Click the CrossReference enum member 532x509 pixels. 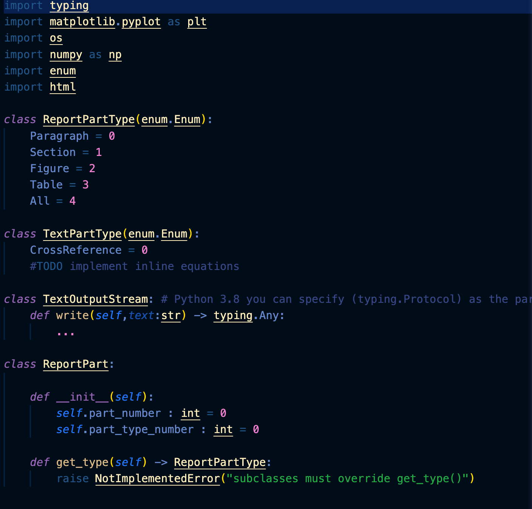(x=76, y=250)
